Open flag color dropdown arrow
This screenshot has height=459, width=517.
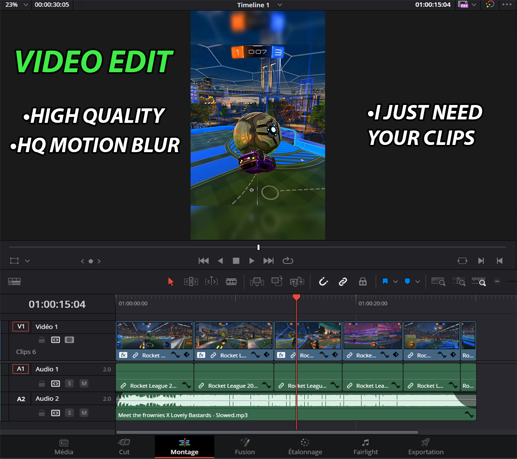coord(396,281)
